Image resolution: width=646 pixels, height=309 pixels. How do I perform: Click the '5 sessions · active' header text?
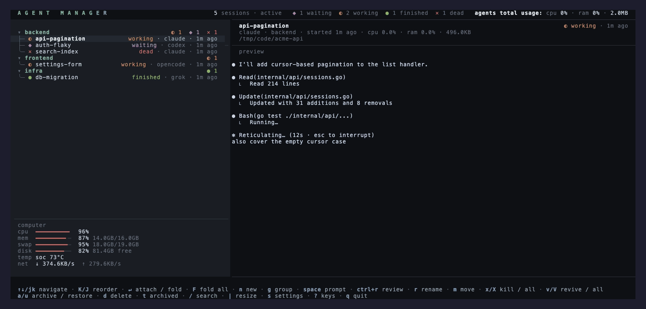pos(248,13)
